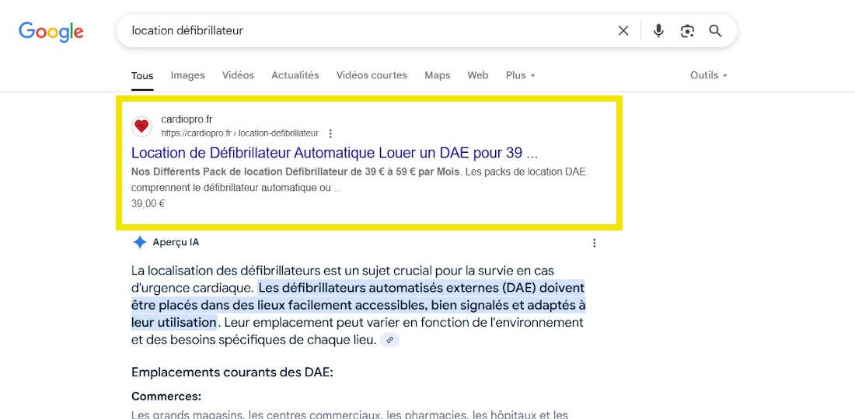Start voice search with microphone icon

(658, 31)
